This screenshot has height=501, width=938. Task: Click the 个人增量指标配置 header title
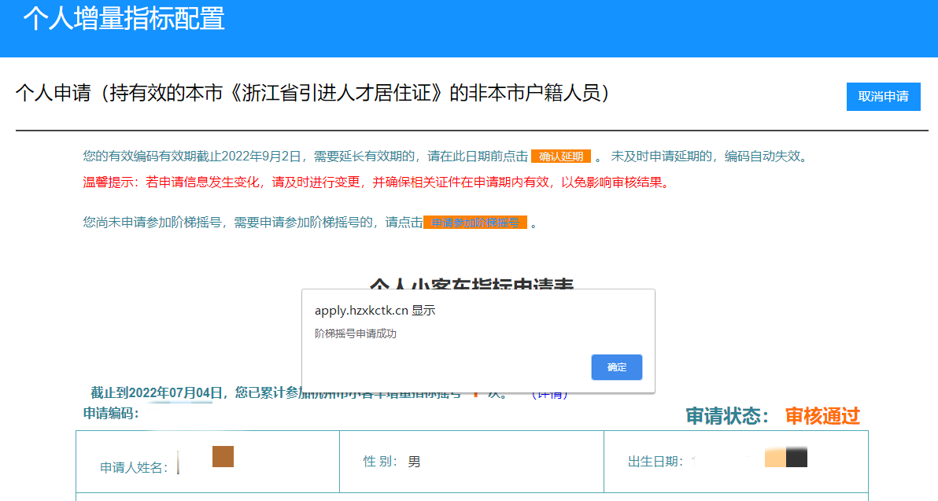click(x=124, y=19)
